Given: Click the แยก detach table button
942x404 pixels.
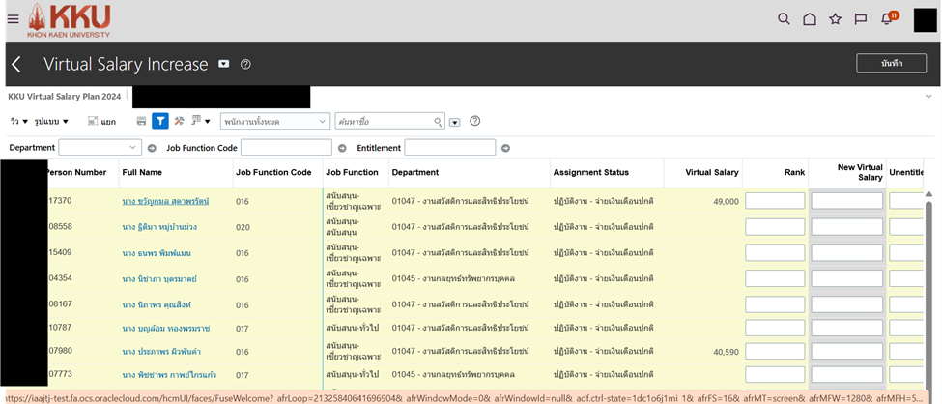Looking at the screenshot, I should pos(101,121).
